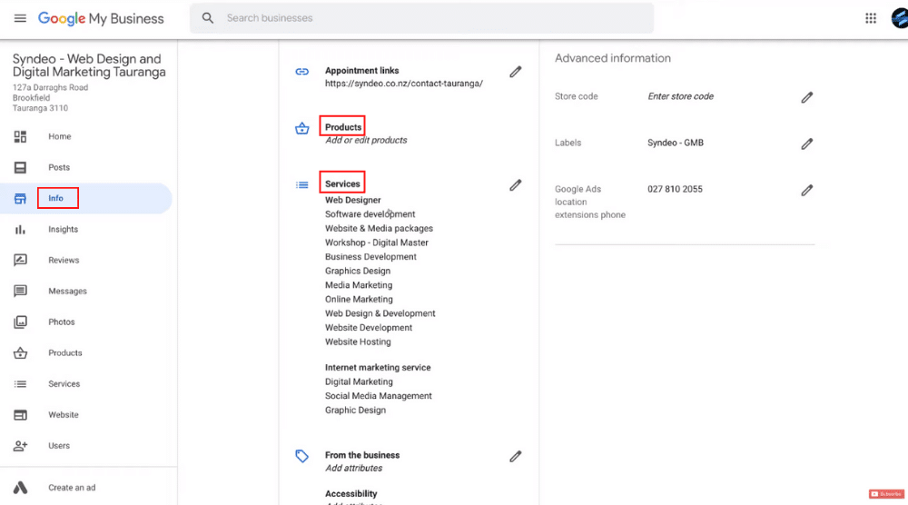Image resolution: width=908 pixels, height=505 pixels.
Task: Click Web Design & Development service
Action: point(380,313)
